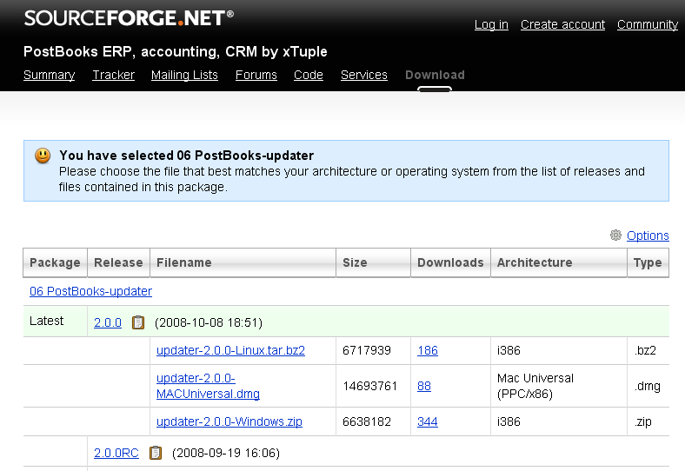Open the 06 PostBooks-updater package link

coord(90,291)
